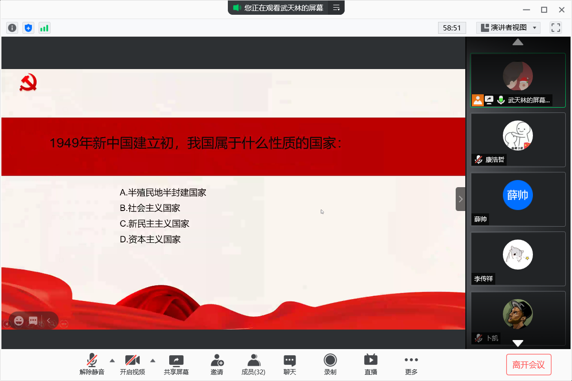Open members list (成员 32)

pyautogui.click(x=254, y=364)
